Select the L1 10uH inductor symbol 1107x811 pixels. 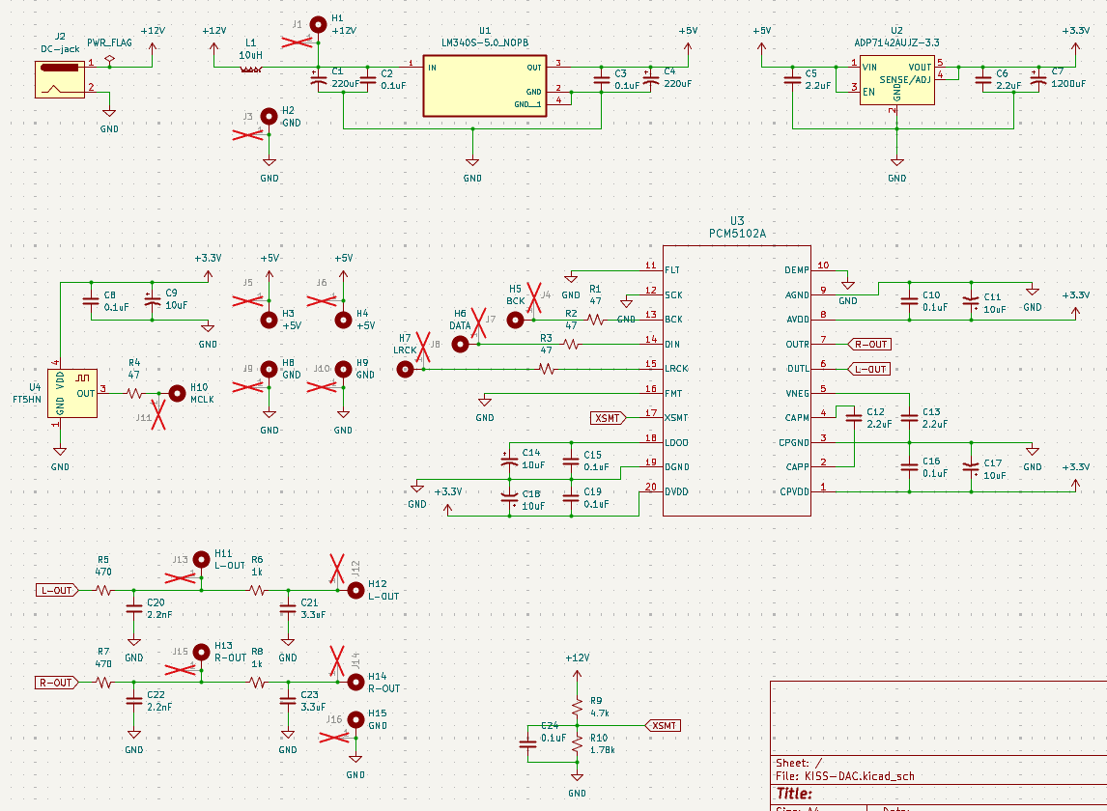251,69
